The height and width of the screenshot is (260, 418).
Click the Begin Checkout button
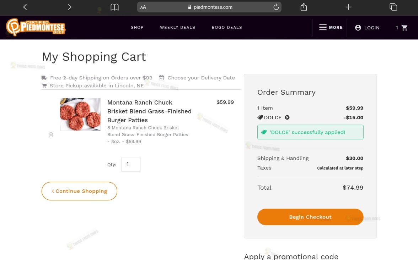(x=310, y=217)
